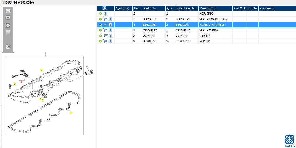Viewport: 296px width, 148px height.
Task: Click gear icon for CIRCLIP row
Action: pos(101,36)
